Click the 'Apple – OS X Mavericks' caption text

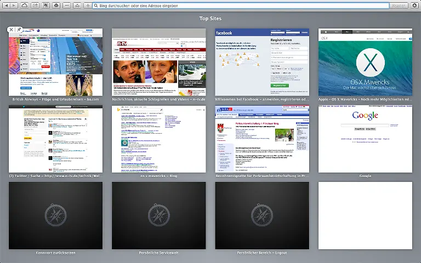(x=365, y=99)
